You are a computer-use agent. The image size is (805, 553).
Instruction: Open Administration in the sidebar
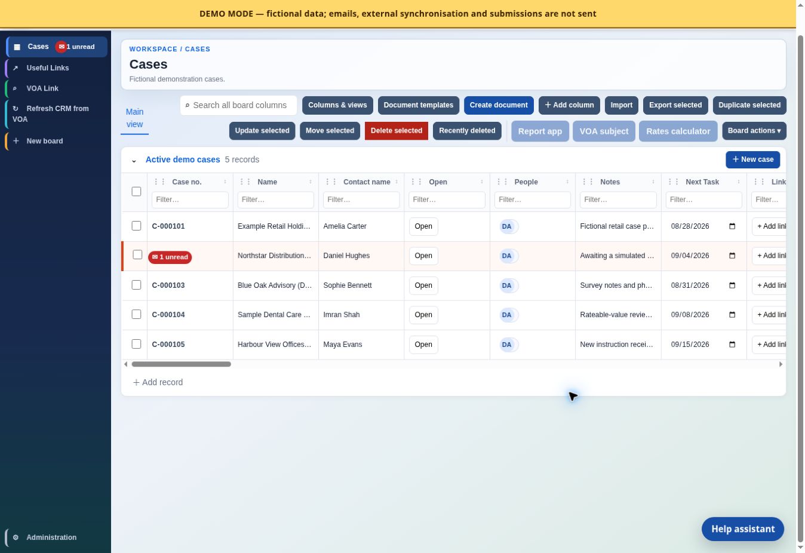pyautogui.click(x=57, y=537)
